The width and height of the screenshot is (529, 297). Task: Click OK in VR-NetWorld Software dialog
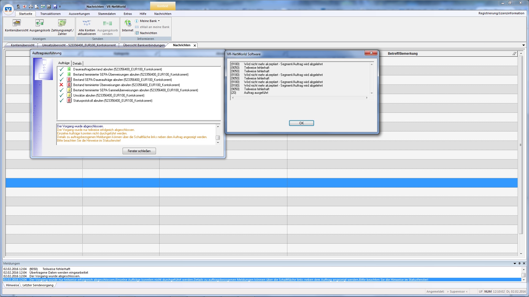301,123
